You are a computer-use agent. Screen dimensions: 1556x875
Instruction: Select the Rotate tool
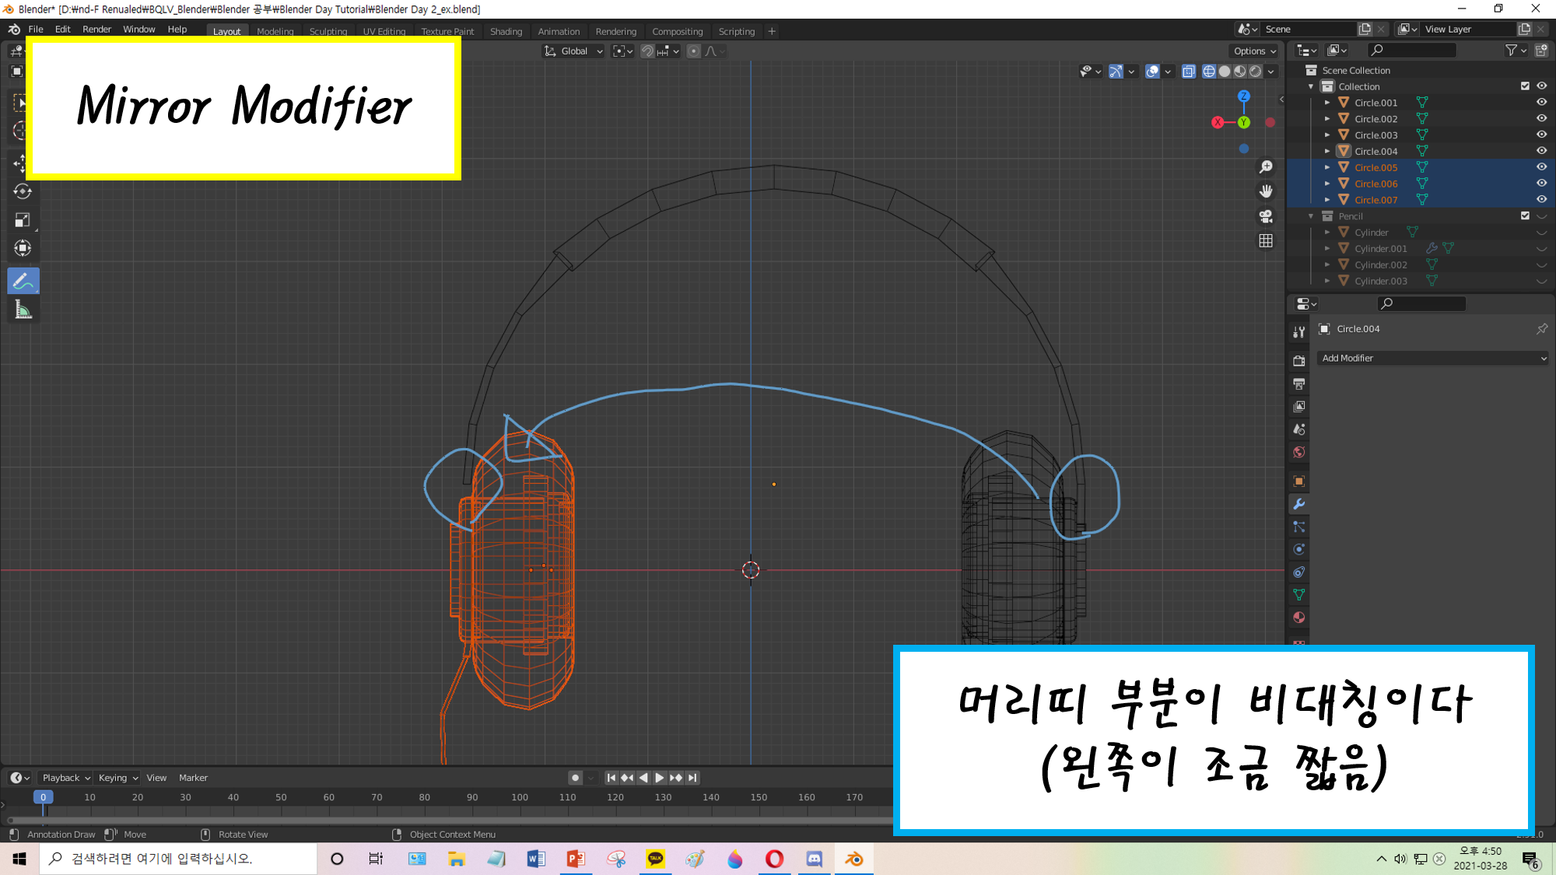[x=23, y=191]
